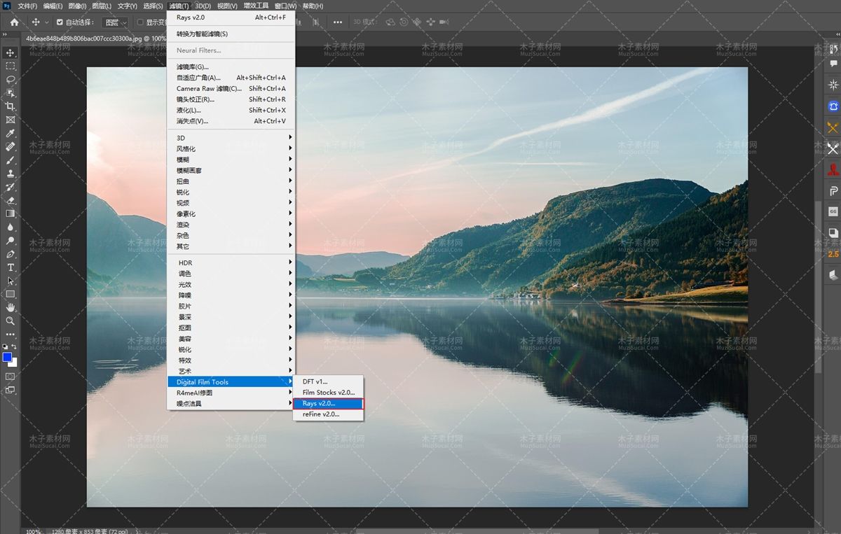Choose Film Stocks v2.0... submenu item
The height and width of the screenshot is (534, 841).
328,393
